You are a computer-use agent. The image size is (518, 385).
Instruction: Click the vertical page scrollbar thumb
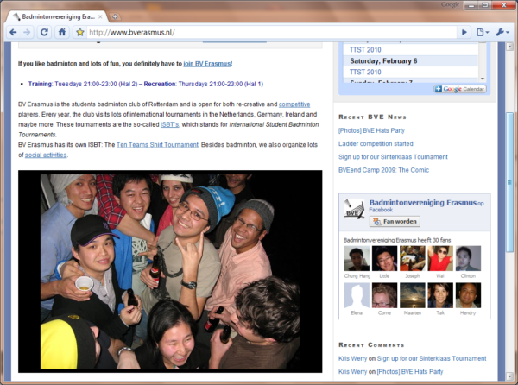[x=509, y=182]
